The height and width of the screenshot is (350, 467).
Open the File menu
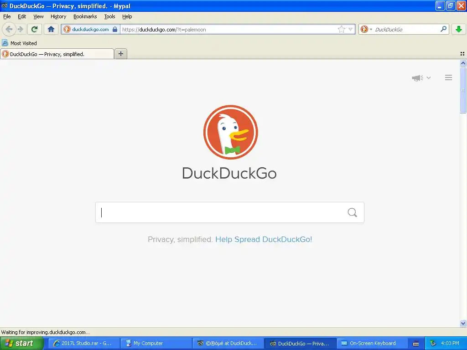coord(7,16)
